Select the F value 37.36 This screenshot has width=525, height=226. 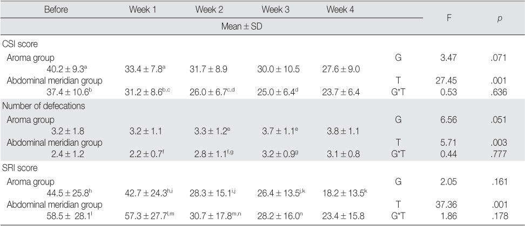[x=446, y=204]
